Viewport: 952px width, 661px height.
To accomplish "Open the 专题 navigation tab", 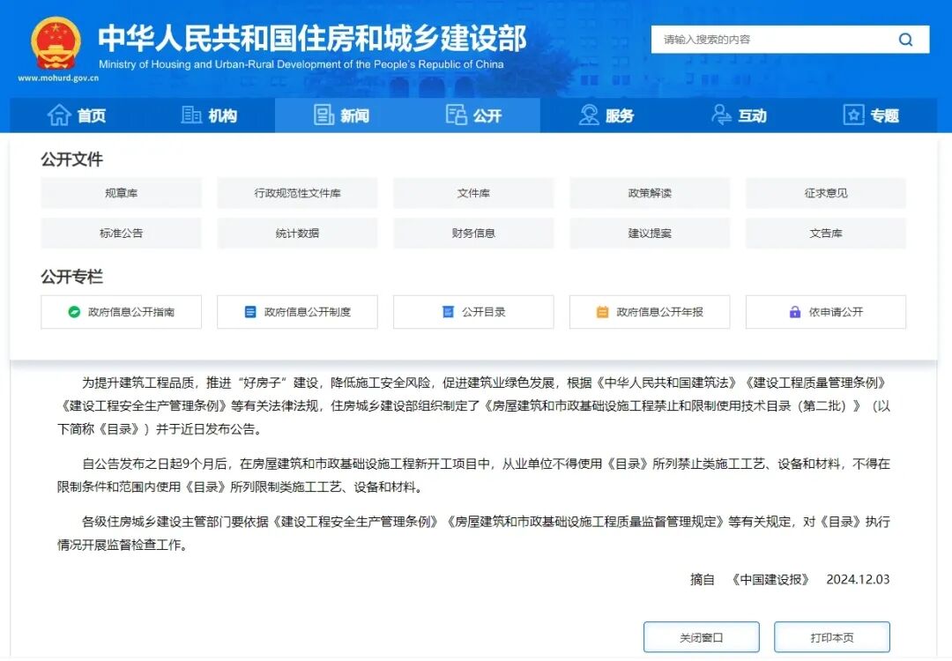I will [x=871, y=115].
